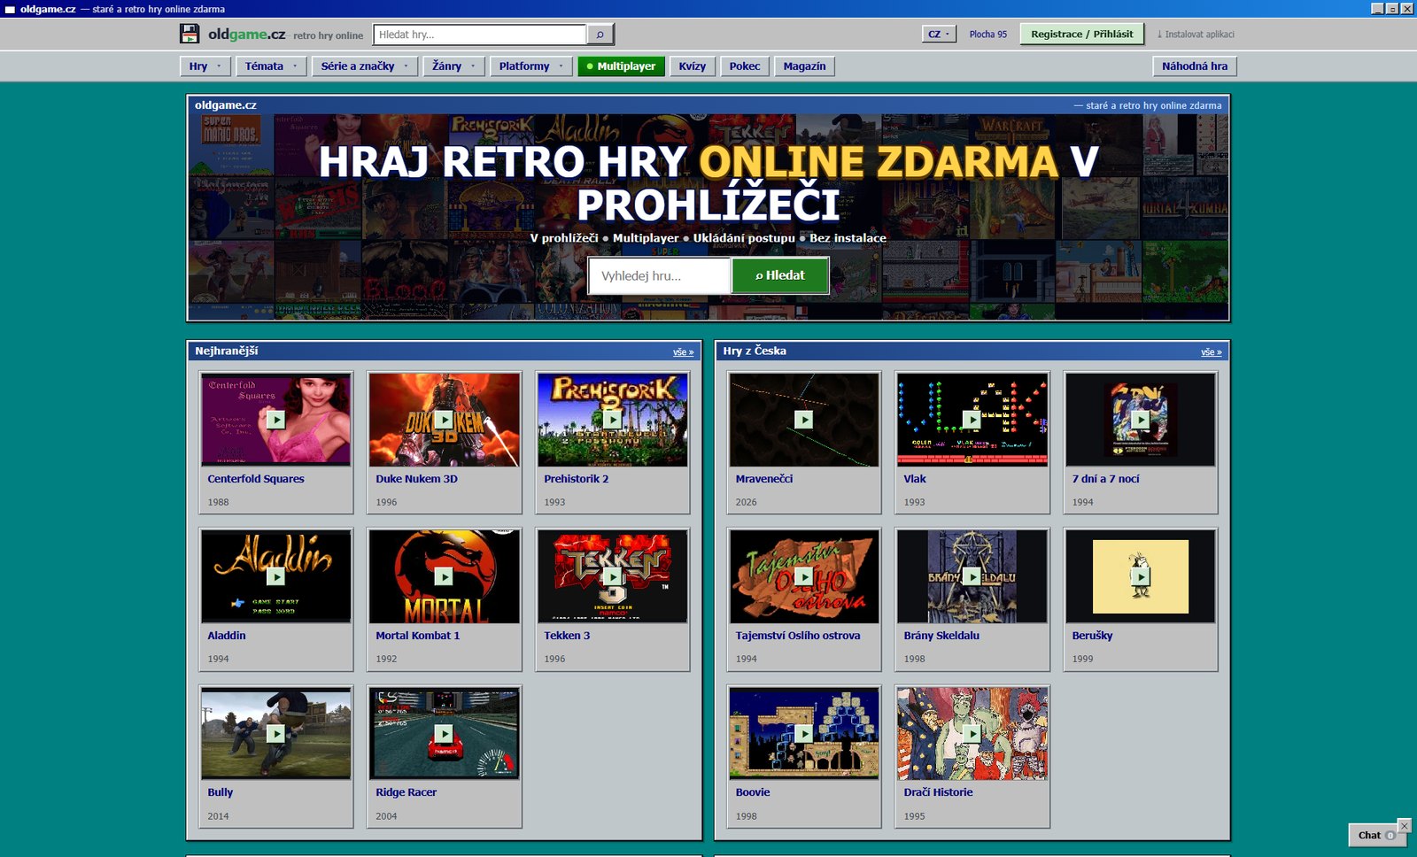Launch Brány Skeldalu via play icon

click(x=972, y=576)
